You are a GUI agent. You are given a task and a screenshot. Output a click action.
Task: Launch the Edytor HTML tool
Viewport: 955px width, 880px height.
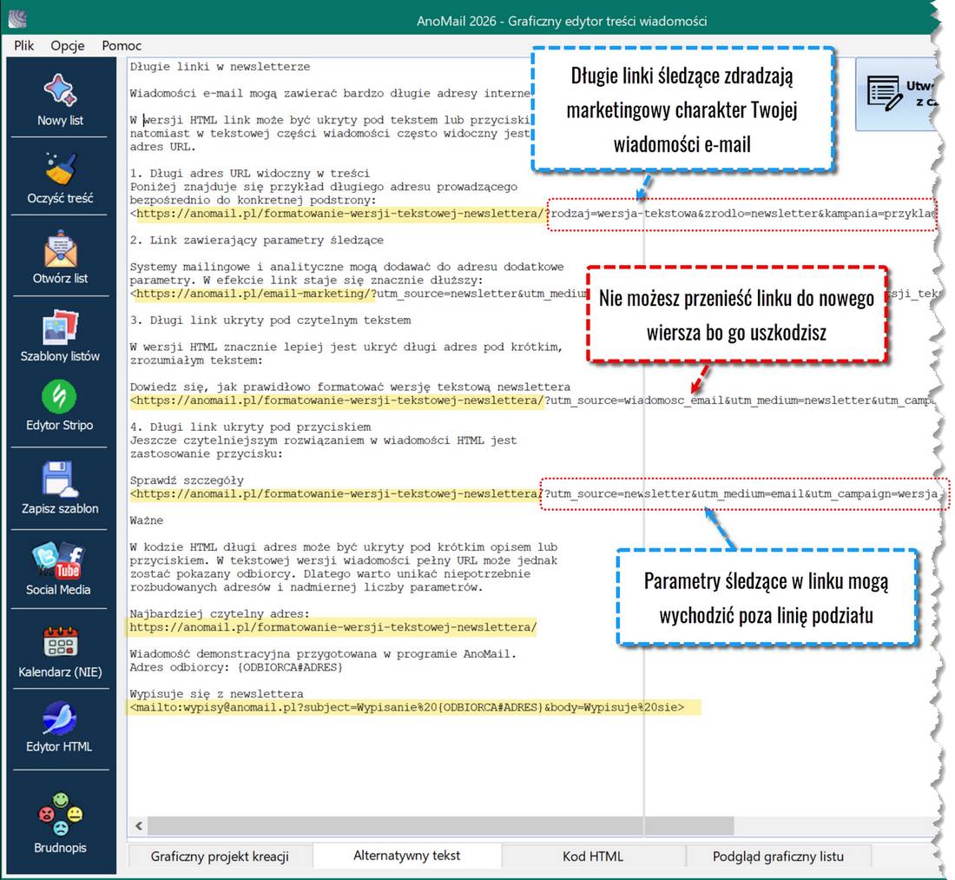tap(59, 726)
